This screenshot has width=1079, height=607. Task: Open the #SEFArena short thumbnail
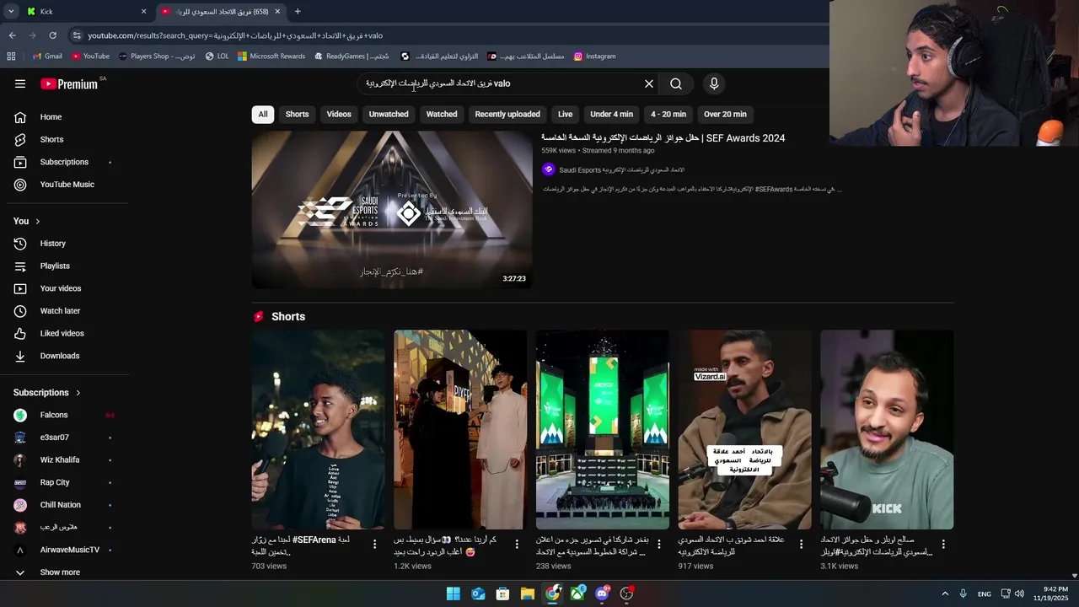[319, 429]
